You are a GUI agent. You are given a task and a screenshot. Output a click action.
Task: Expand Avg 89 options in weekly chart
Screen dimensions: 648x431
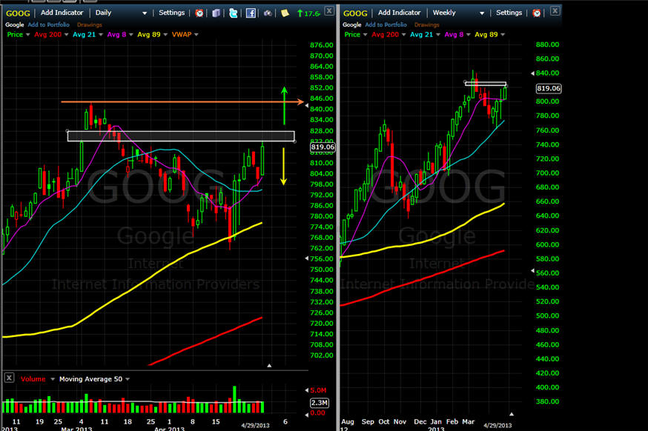(503, 35)
